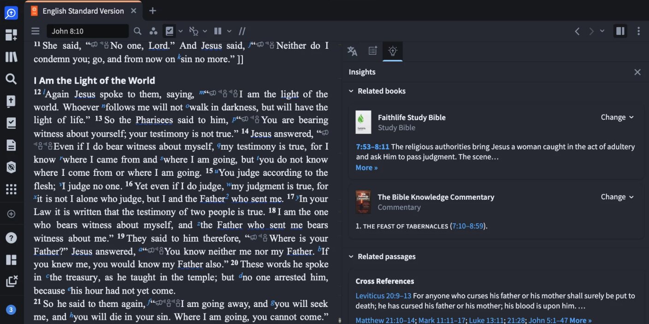The height and width of the screenshot is (324, 649).
Task: Close the Insights panel
Action: coord(637,72)
